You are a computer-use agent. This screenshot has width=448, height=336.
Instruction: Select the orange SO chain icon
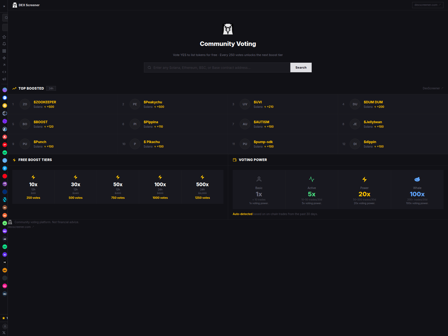[x=5, y=215]
